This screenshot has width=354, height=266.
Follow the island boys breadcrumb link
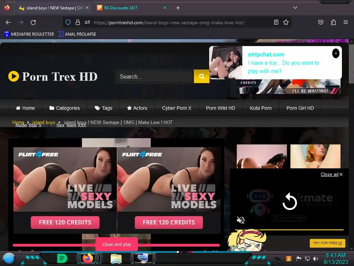point(44,122)
